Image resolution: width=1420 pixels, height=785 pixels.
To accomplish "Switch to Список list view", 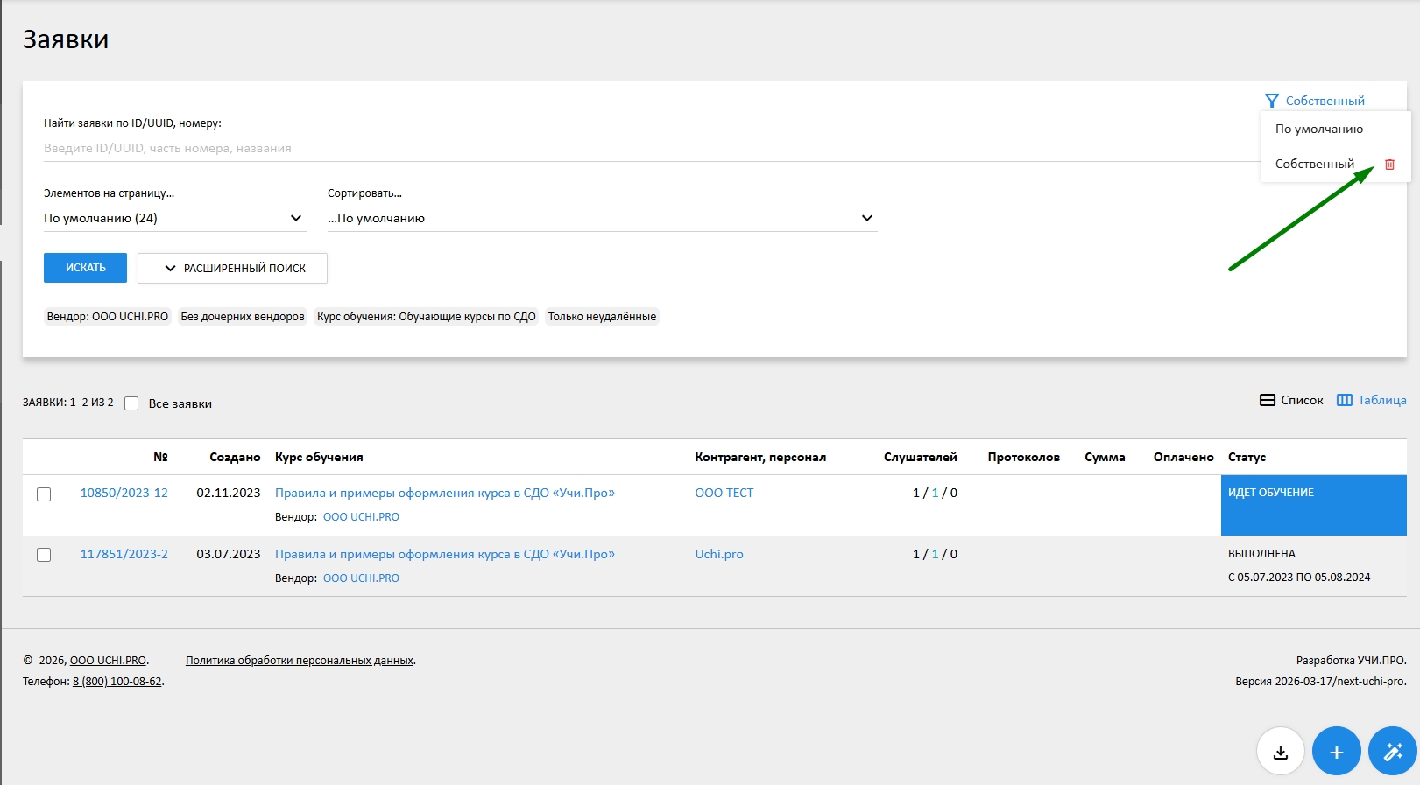I will (1291, 400).
